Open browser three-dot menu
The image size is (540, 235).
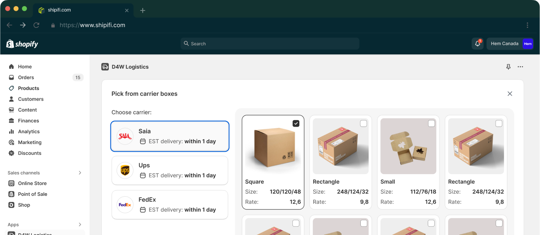(527, 25)
